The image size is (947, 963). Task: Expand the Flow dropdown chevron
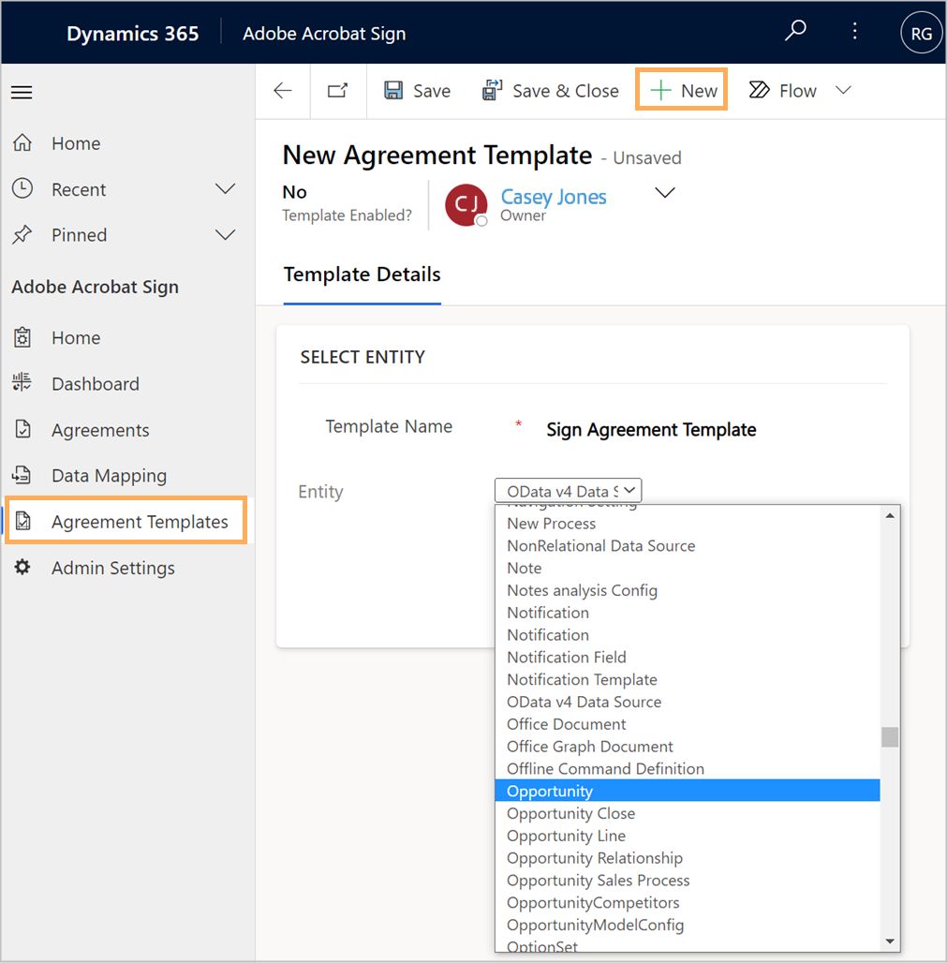click(844, 90)
